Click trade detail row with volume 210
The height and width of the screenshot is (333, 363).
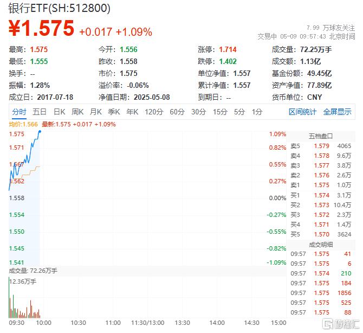(321, 273)
